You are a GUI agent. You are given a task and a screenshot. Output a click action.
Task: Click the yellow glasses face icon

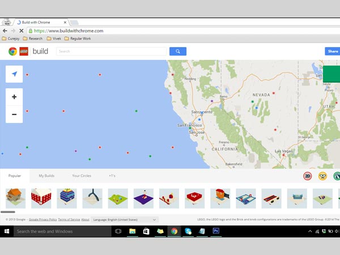coord(322,176)
